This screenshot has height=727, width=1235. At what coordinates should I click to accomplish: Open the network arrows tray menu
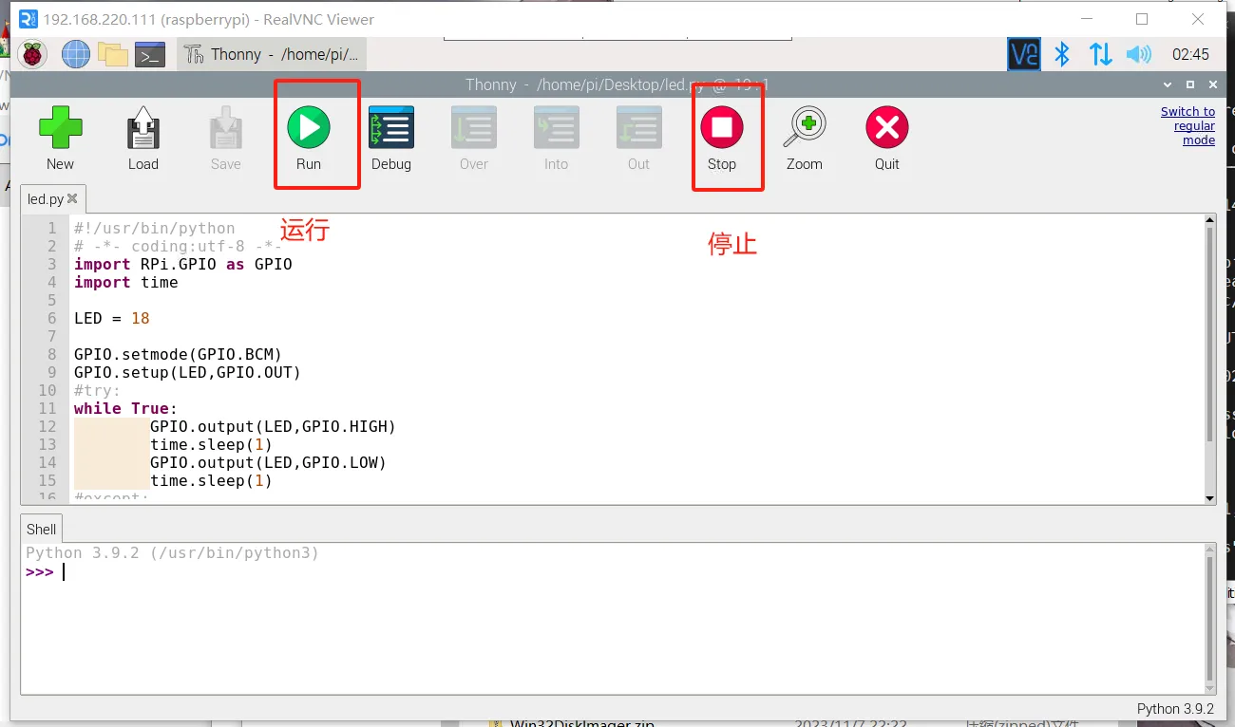coord(1100,55)
